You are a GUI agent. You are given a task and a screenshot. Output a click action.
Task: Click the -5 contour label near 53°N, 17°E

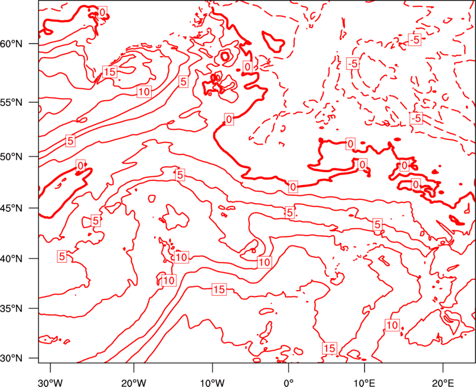[416, 118]
